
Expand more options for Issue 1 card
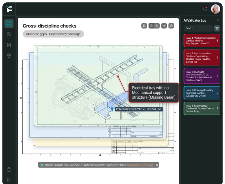point(217,41)
